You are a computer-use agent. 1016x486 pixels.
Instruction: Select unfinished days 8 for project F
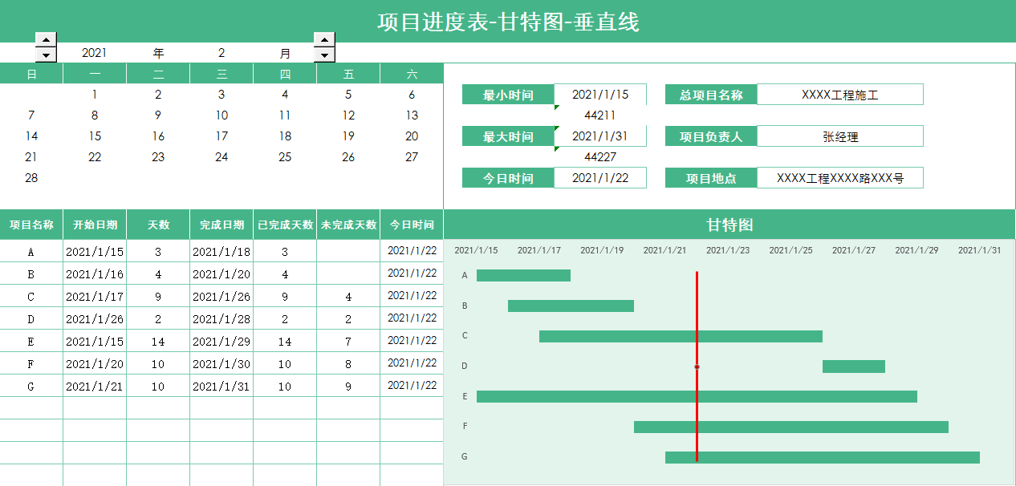point(348,363)
